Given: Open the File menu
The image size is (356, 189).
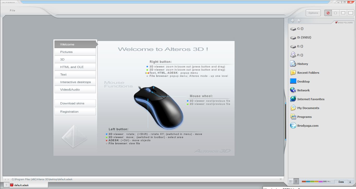Looking at the screenshot, I should tap(13, 11).
